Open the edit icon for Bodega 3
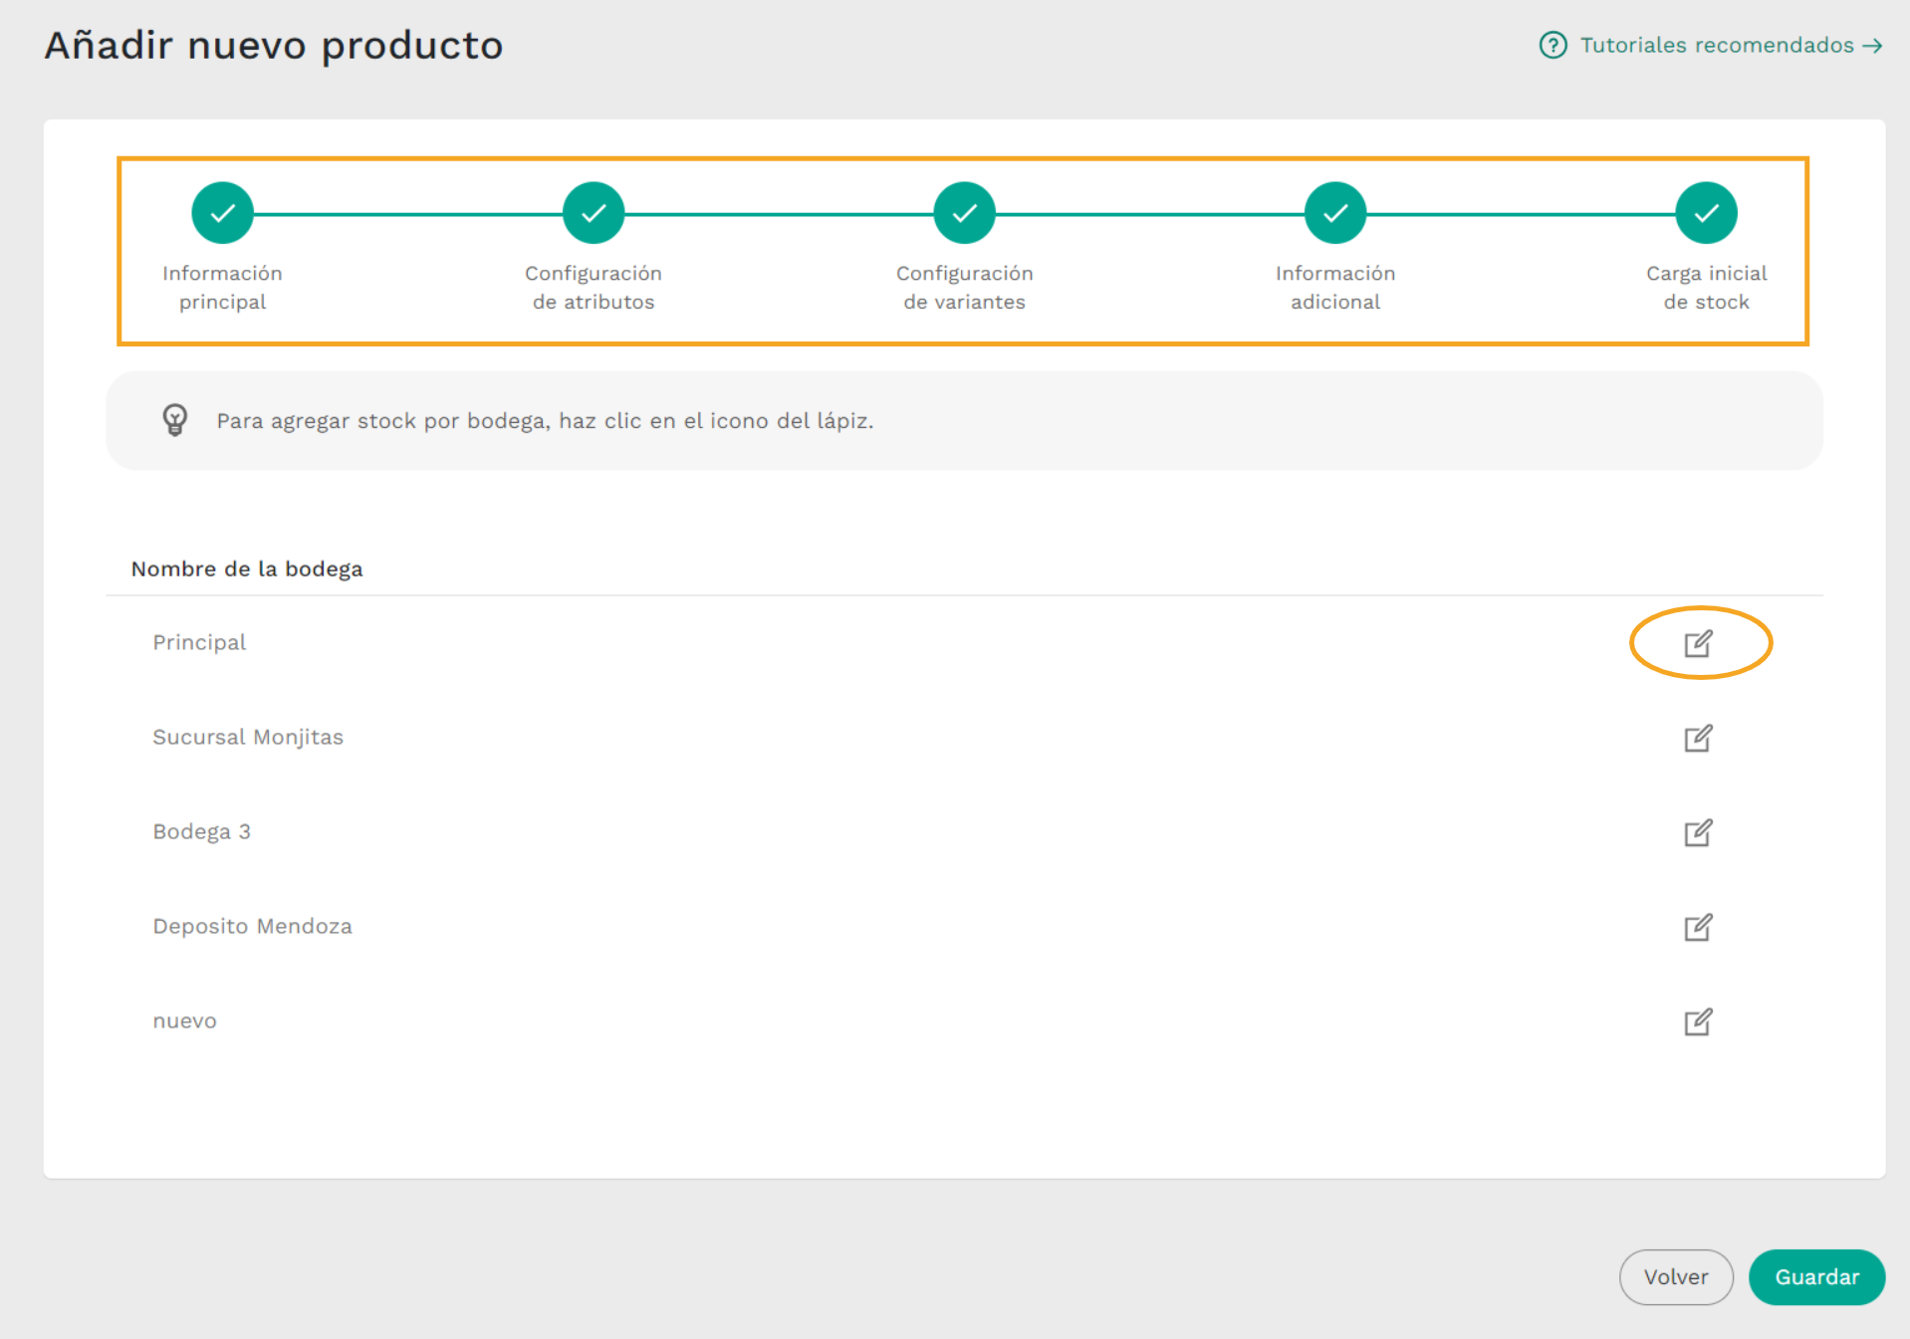1910x1339 pixels. pos(1698,832)
